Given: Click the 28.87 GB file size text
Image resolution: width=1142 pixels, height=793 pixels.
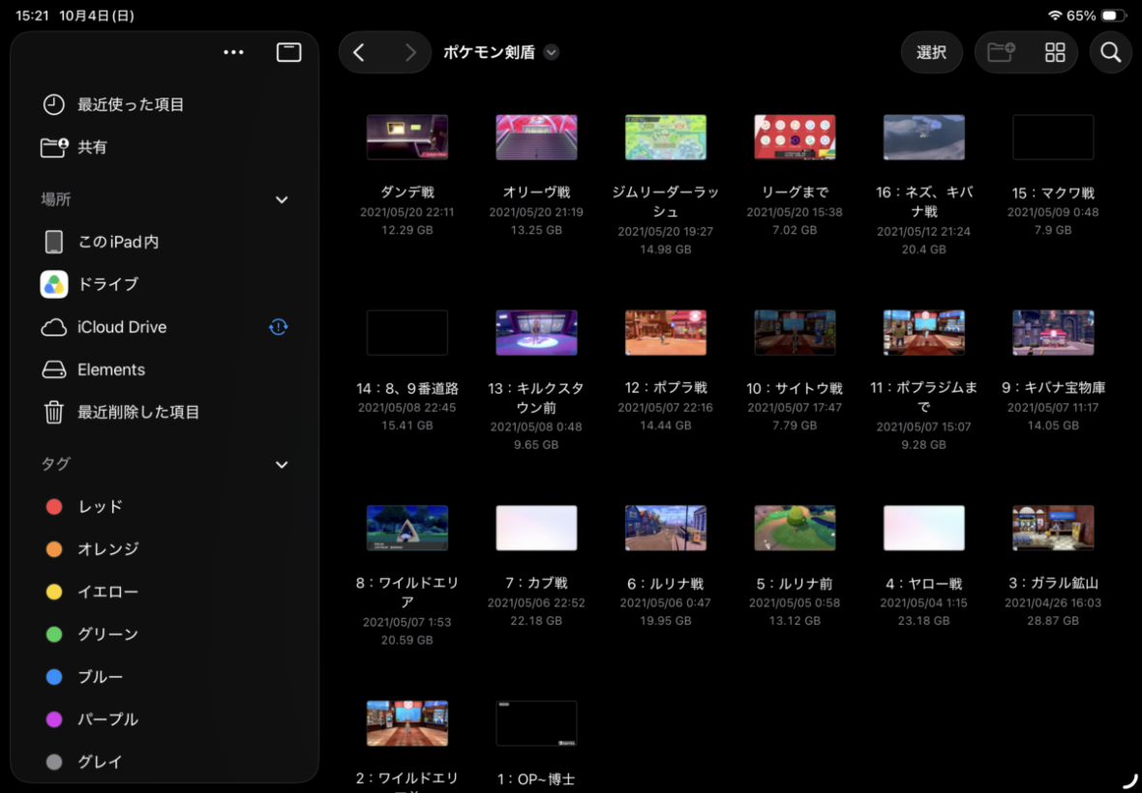Looking at the screenshot, I should [x=1053, y=621].
